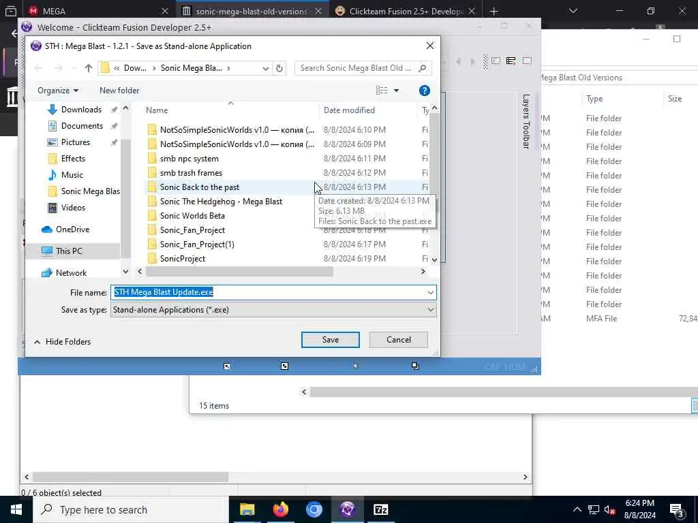Click the taskbar clock showing 6:24 PM
This screenshot has height=523, width=698.
pyautogui.click(x=639, y=509)
